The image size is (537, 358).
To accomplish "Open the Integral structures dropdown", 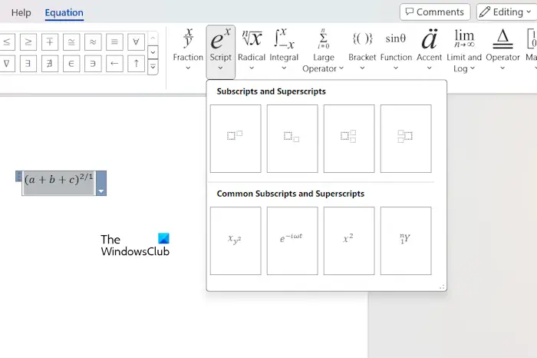I will coord(284,50).
